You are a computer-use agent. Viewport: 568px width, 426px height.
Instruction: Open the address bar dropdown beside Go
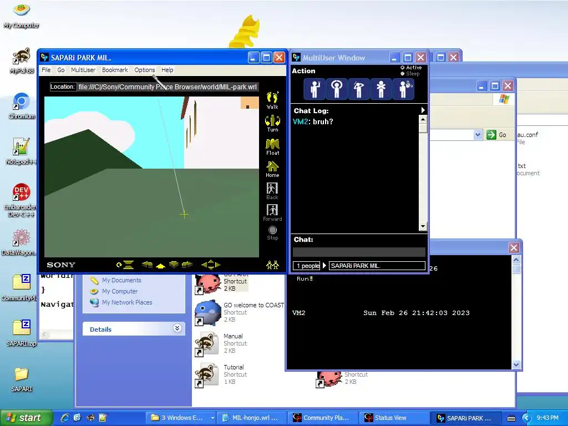pos(478,135)
